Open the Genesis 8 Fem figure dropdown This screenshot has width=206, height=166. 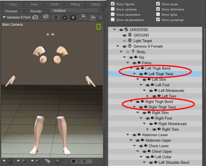pos(4,17)
